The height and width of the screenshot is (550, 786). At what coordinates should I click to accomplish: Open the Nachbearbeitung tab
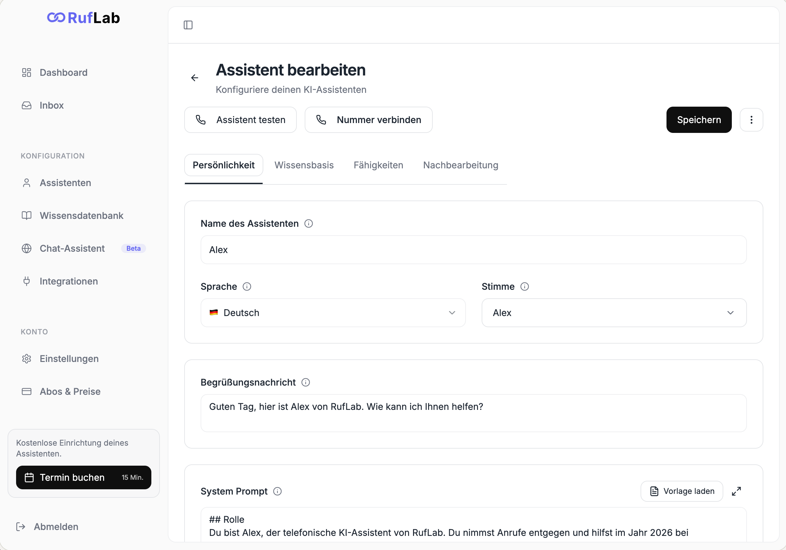[460, 165]
